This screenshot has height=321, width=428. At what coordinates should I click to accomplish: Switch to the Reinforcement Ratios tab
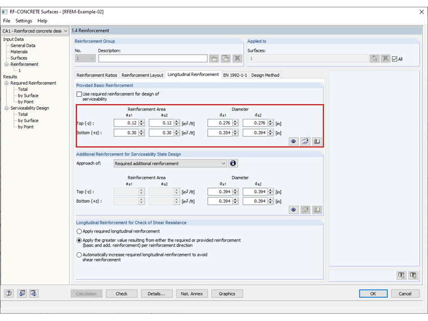click(x=97, y=75)
